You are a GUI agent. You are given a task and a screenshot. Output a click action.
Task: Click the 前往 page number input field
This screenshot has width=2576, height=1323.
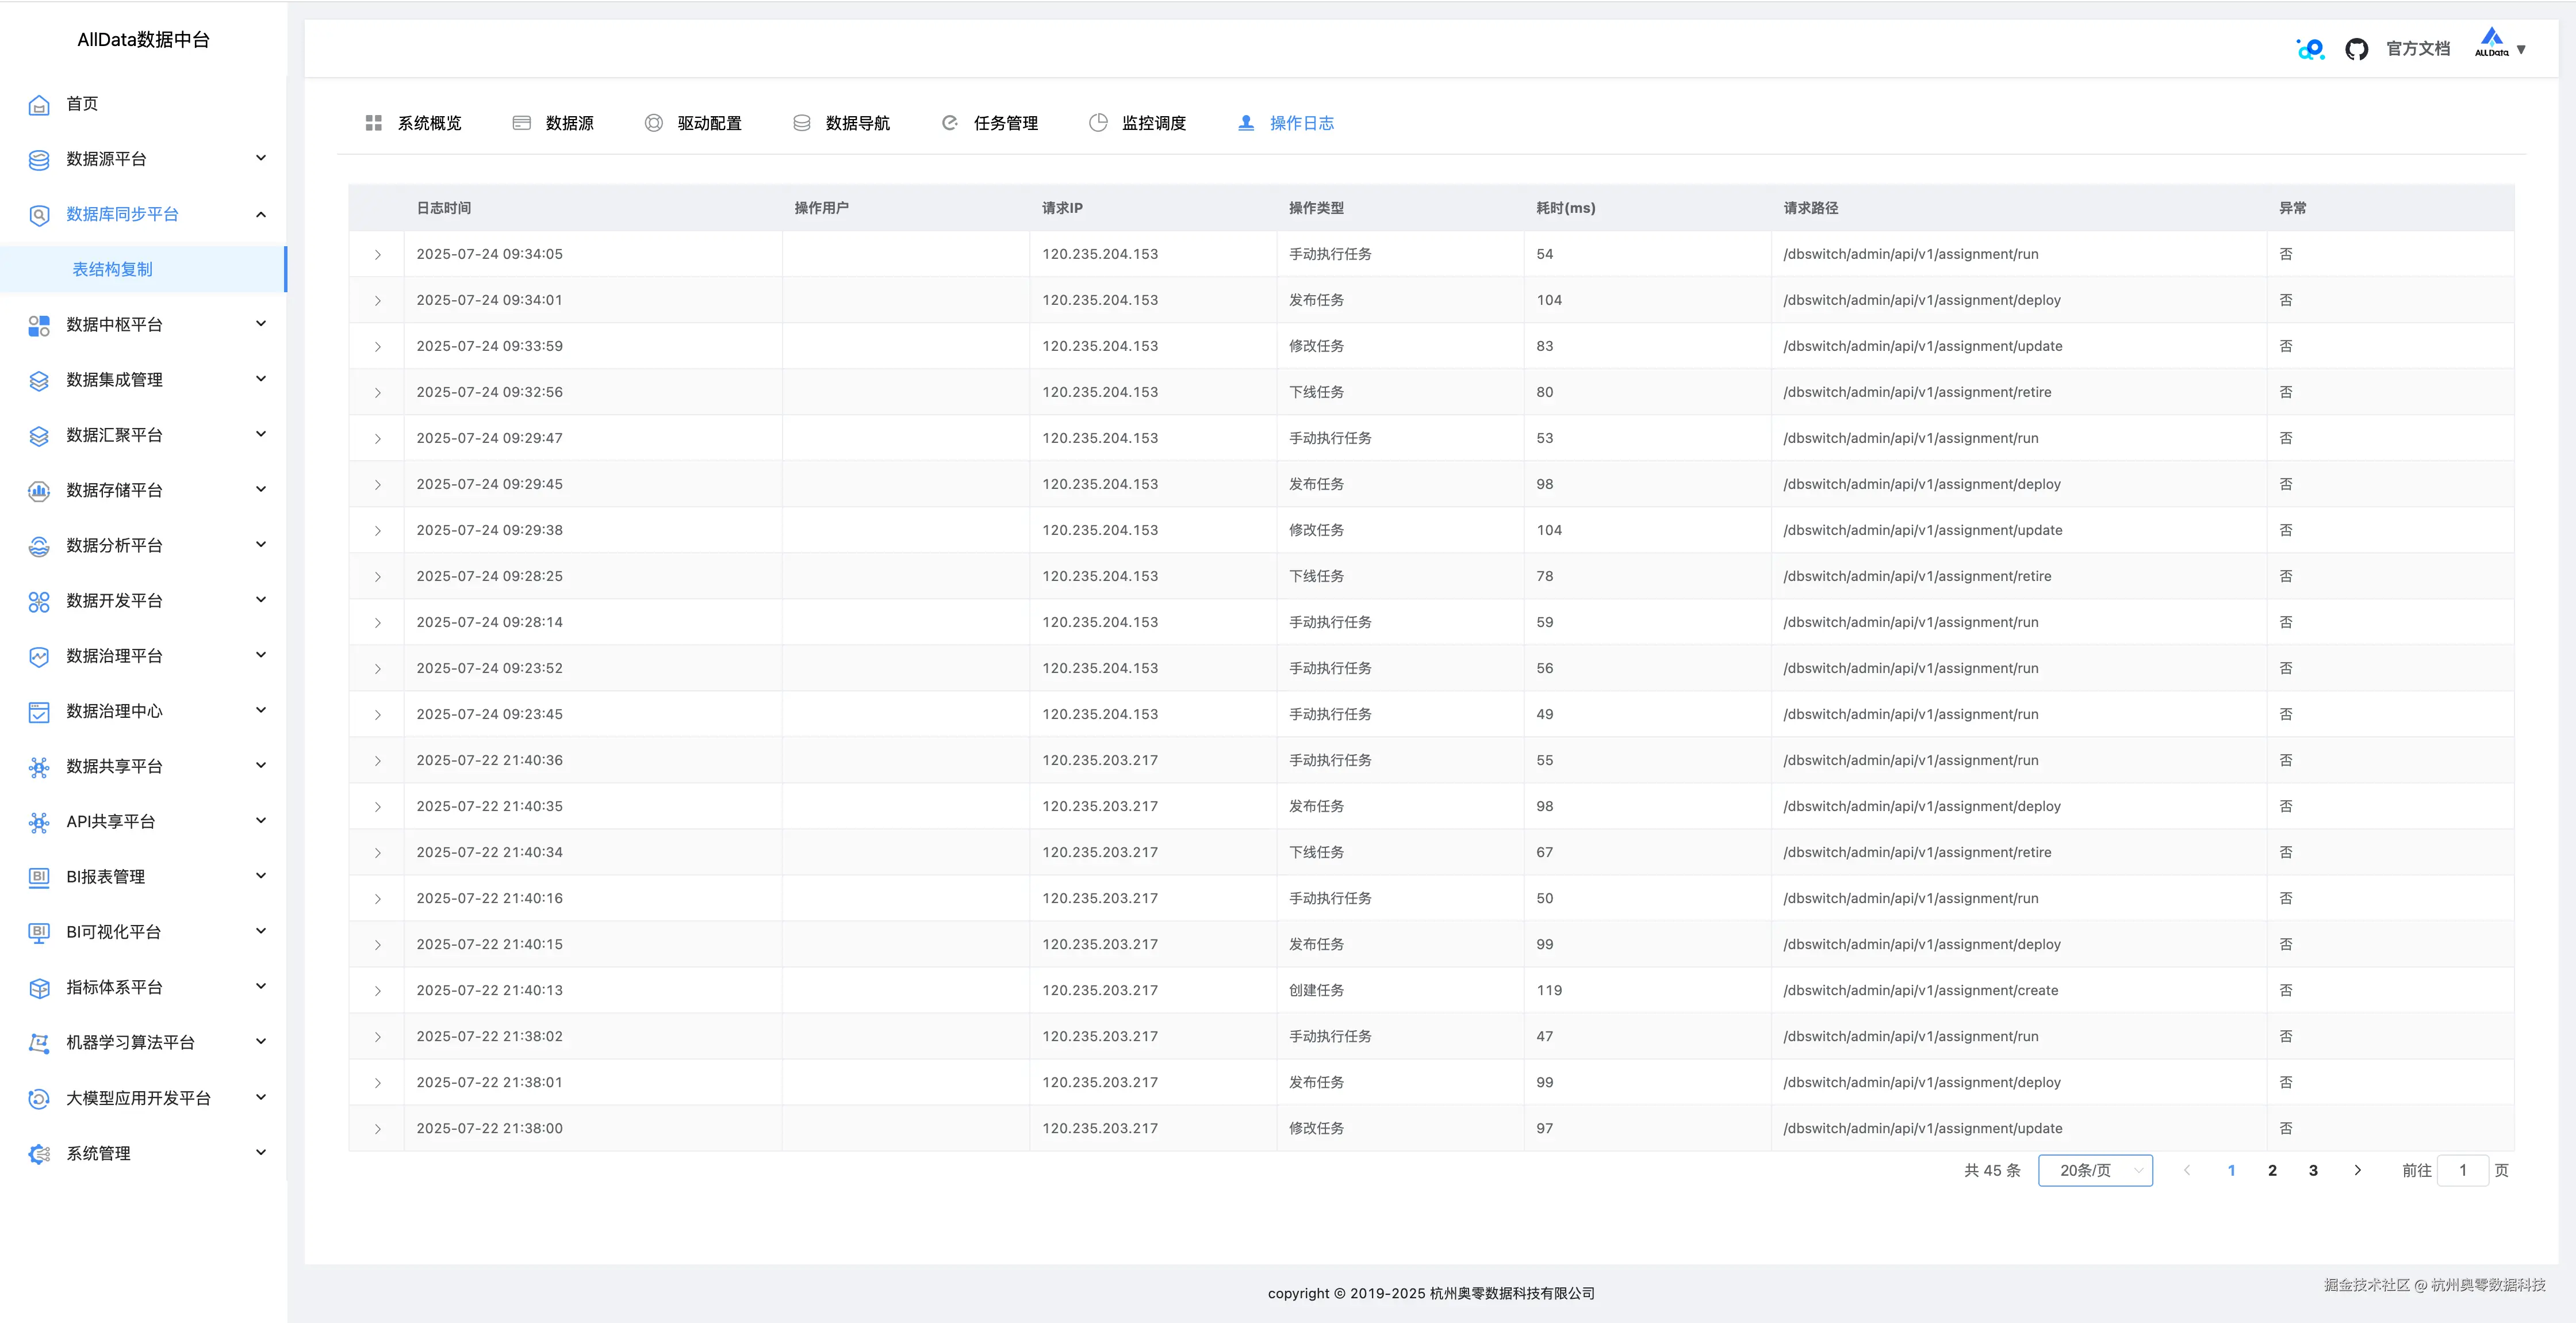(x=2462, y=1171)
